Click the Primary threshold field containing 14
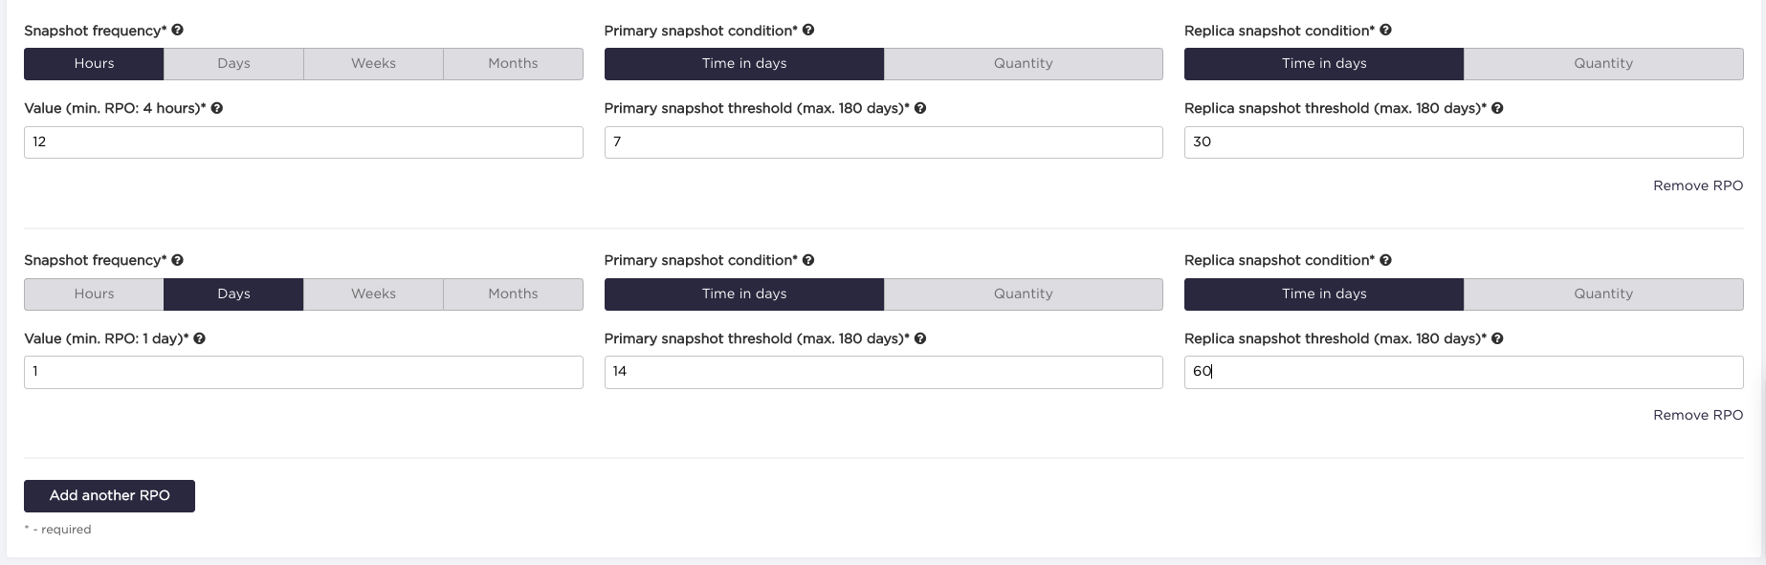Image resolution: width=1766 pixels, height=565 pixels. tap(883, 372)
